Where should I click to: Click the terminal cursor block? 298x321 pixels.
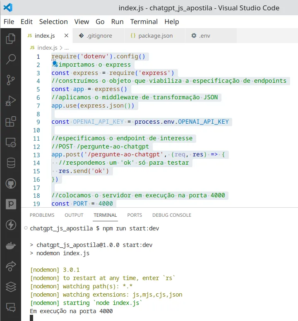(31, 318)
